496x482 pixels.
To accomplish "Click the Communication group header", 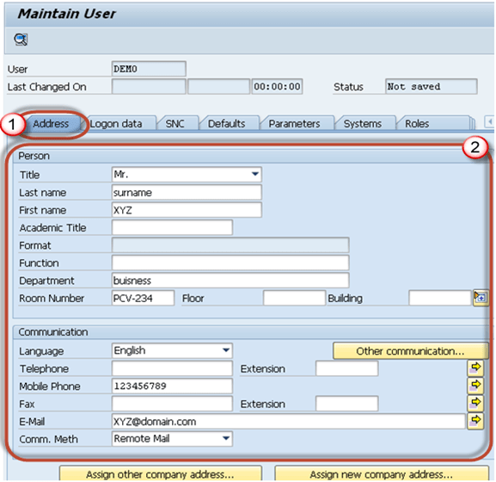I will click(x=53, y=332).
